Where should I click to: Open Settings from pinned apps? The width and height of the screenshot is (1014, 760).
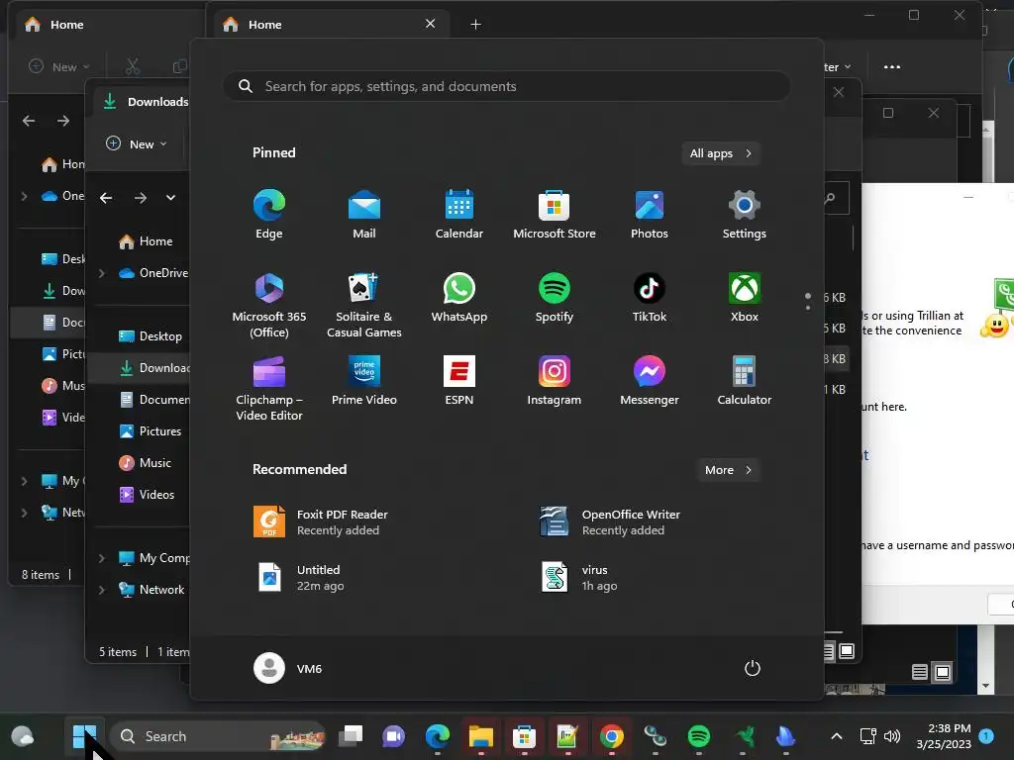[x=745, y=215]
